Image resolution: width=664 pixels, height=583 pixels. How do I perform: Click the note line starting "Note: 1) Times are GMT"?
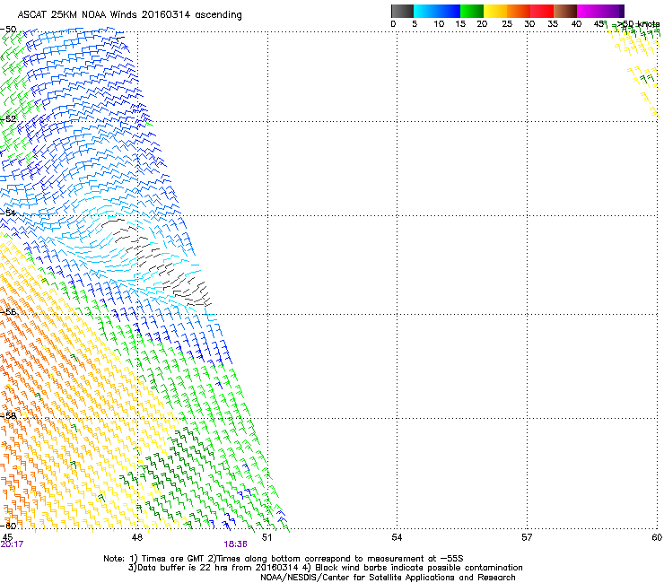pyautogui.click(x=284, y=559)
